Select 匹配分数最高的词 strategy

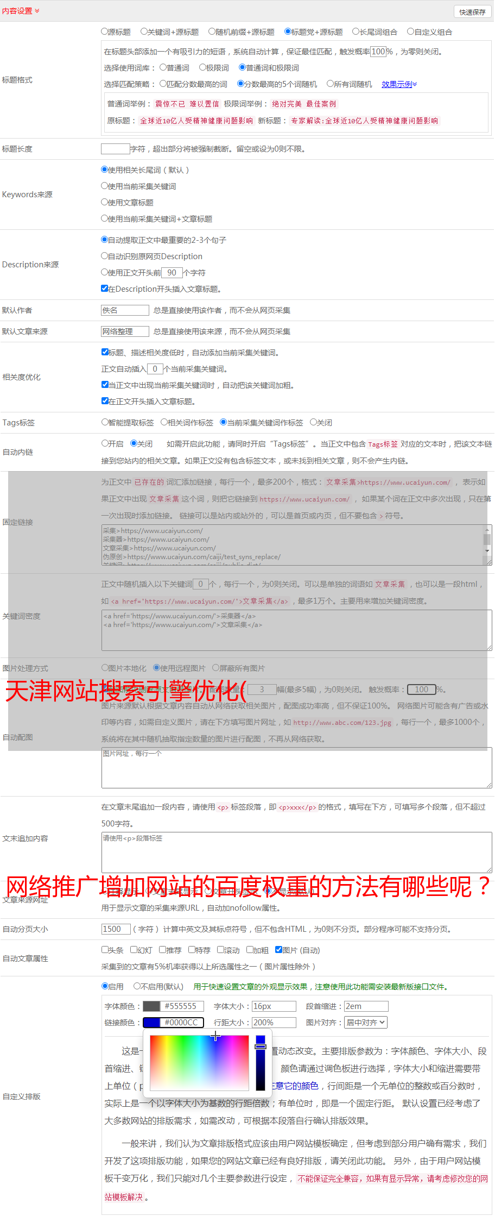coord(163,84)
